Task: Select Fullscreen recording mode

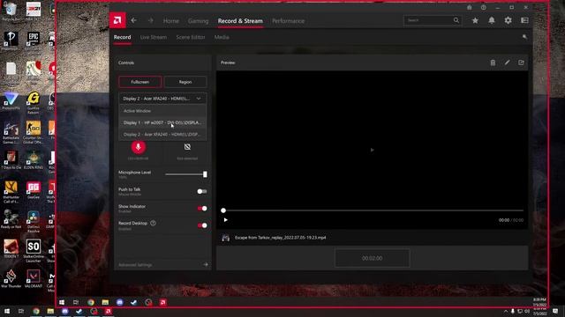Action: click(x=140, y=82)
